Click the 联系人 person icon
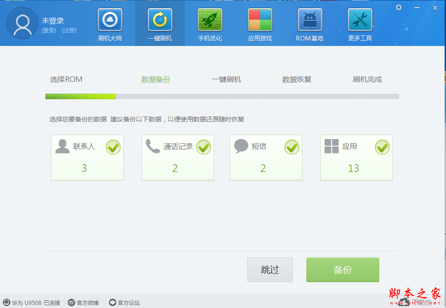The width and height of the screenshot is (446, 308). pos(63,146)
